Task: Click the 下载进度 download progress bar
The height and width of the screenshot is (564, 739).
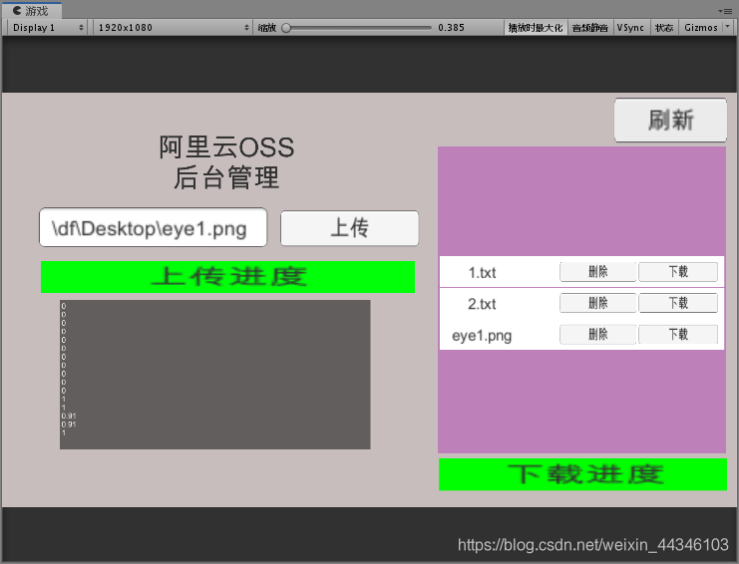Action: tap(582, 474)
